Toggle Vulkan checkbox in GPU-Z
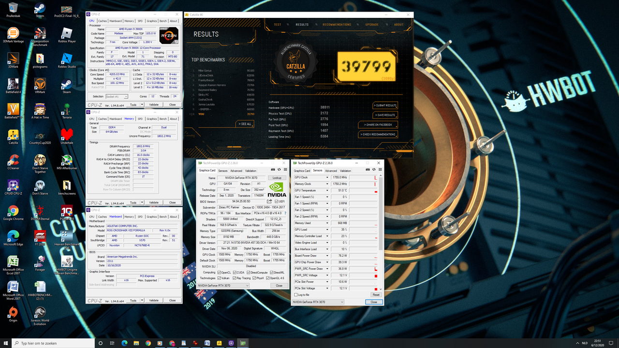Viewport: 619px width, 348px height. coord(220,278)
